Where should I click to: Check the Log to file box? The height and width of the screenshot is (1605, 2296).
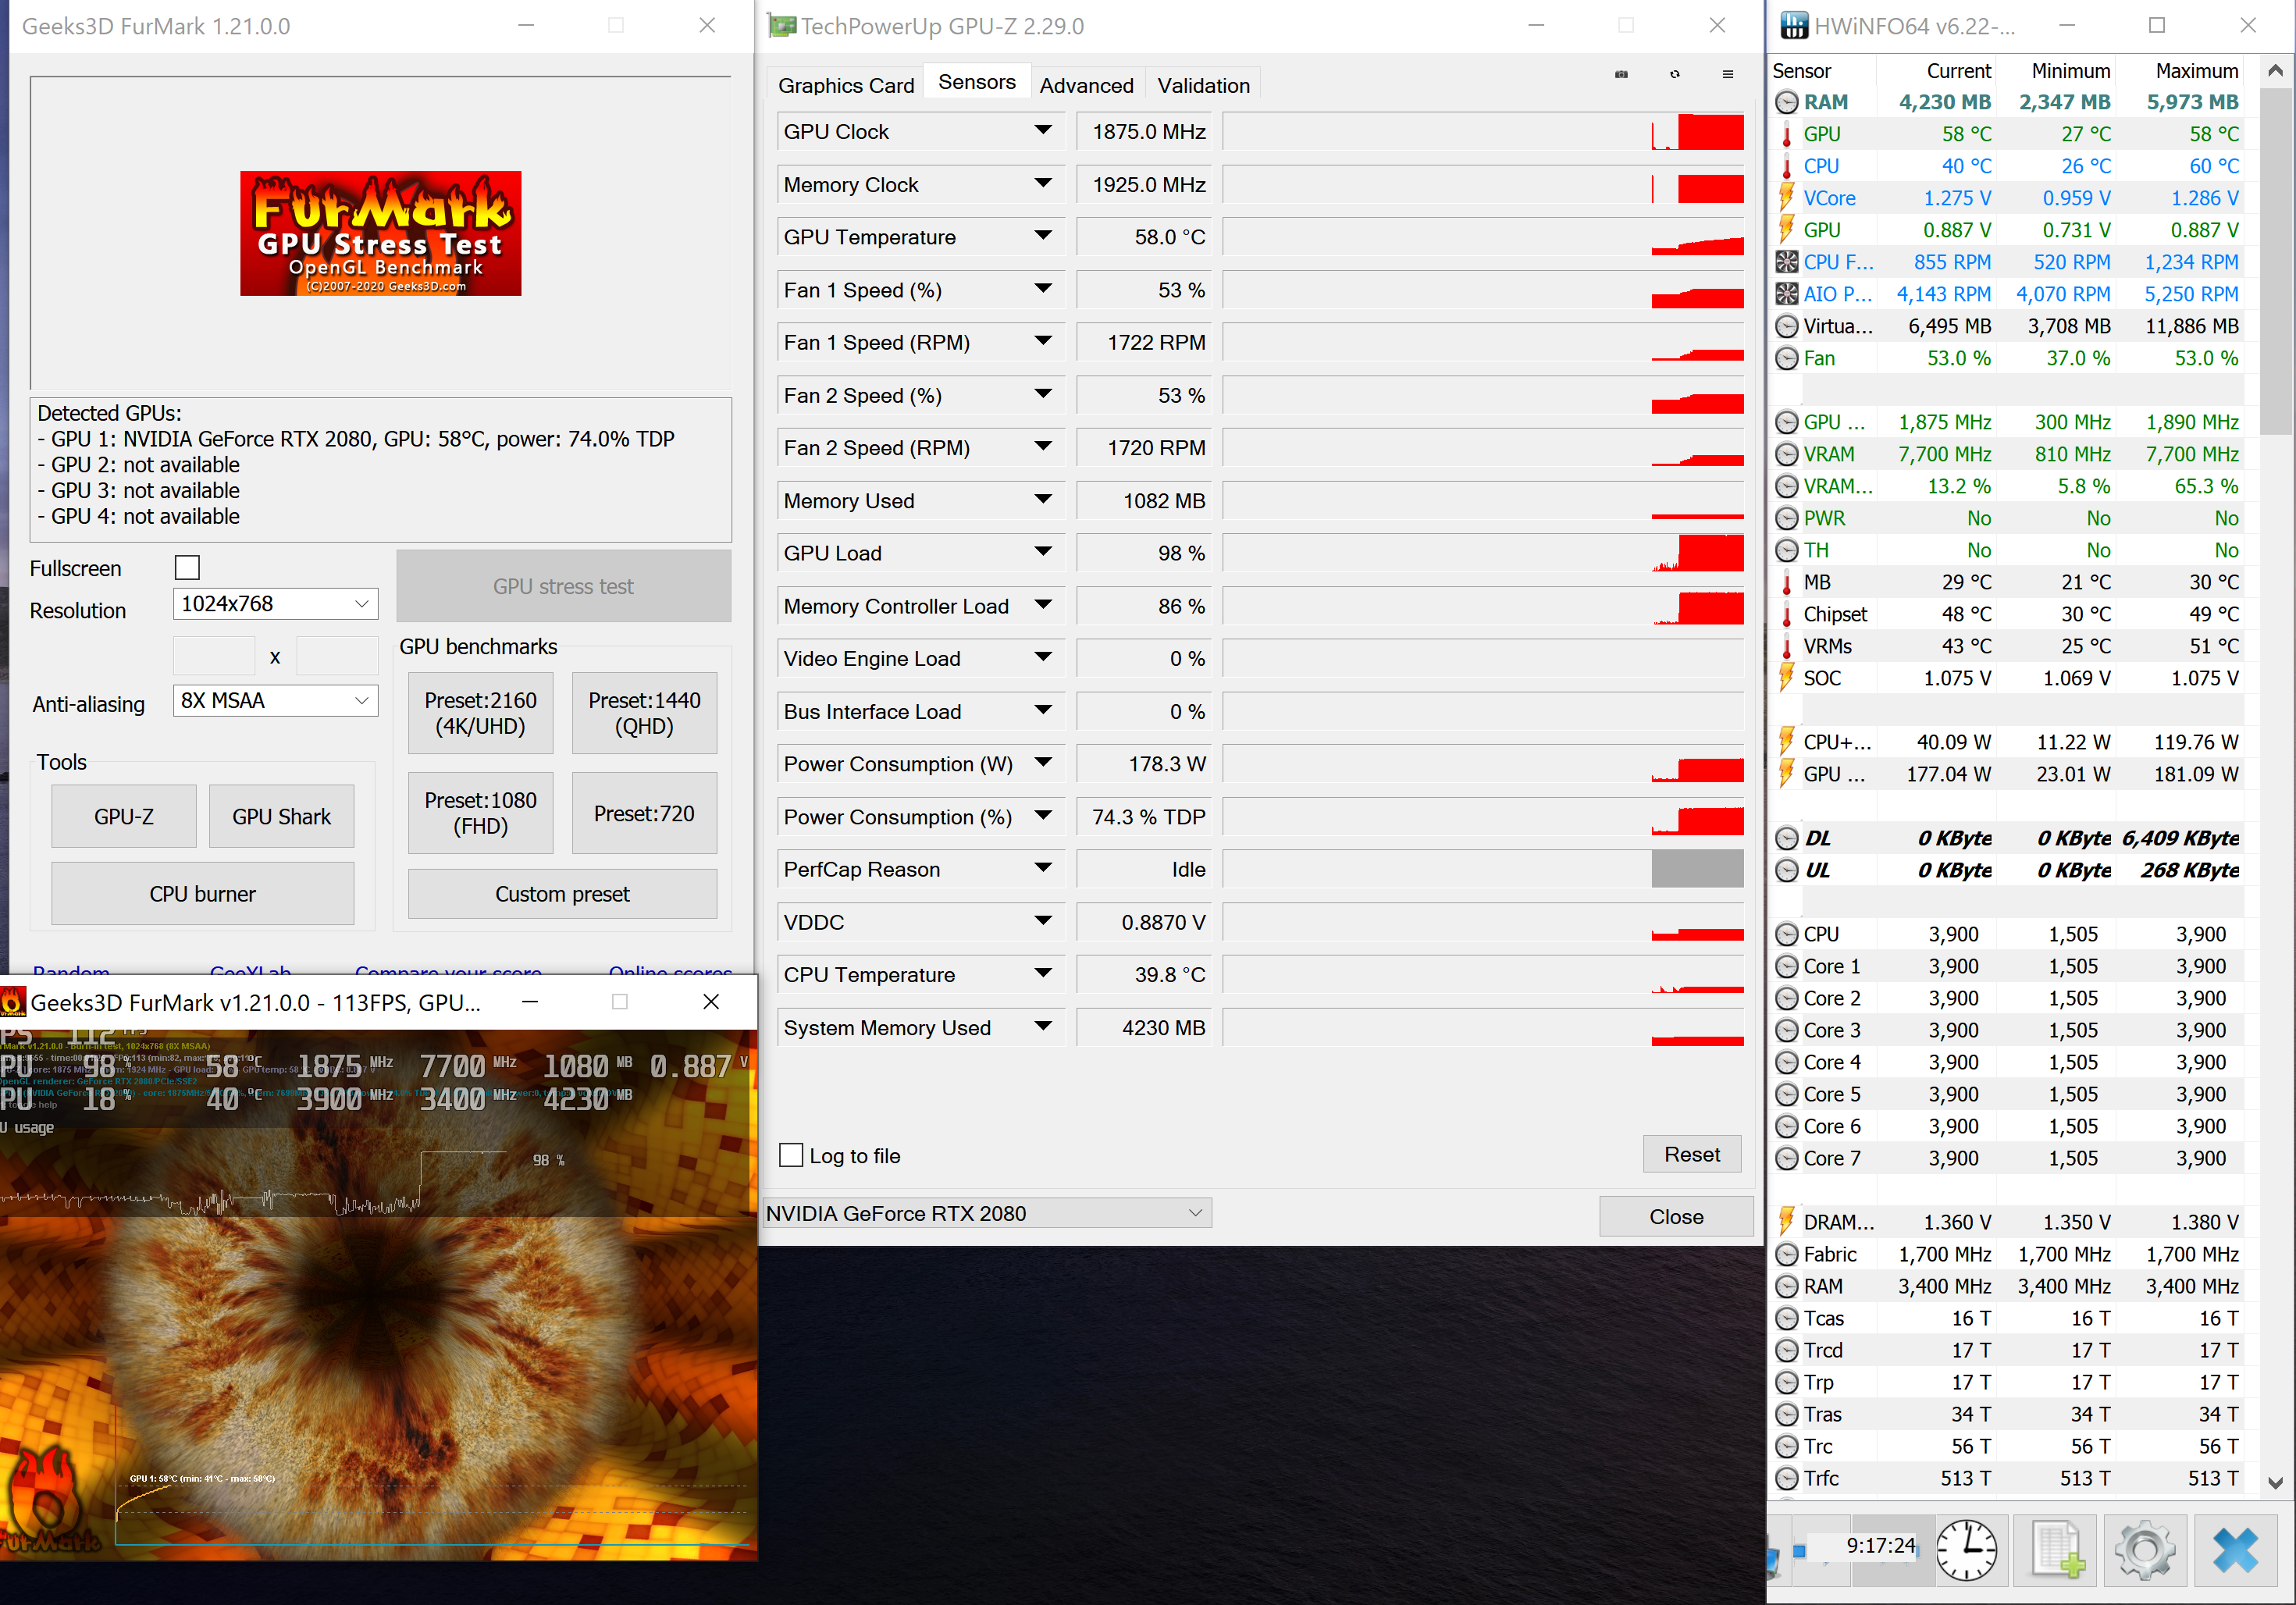[791, 1155]
